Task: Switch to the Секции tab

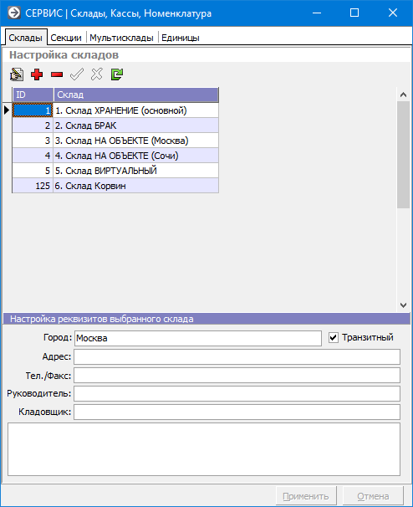Action: pyautogui.click(x=66, y=38)
